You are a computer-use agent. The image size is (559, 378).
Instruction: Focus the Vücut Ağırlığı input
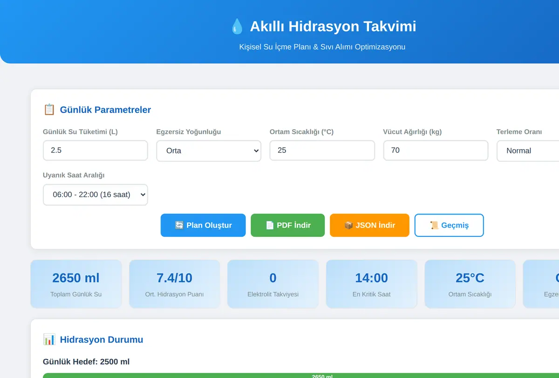[436, 151]
